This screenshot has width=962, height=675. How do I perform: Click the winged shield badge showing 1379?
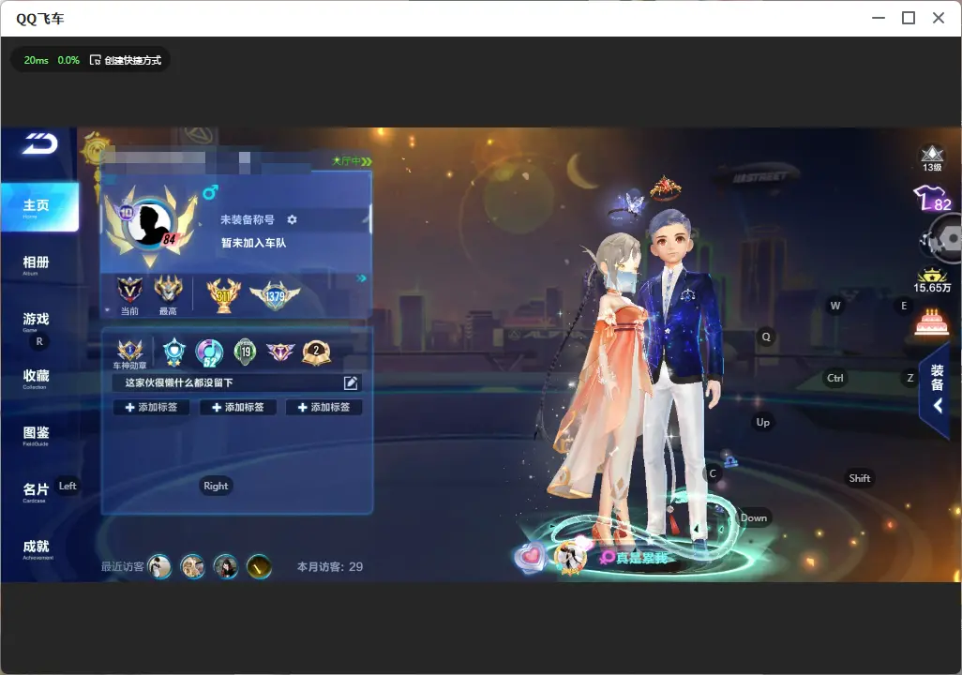tap(275, 295)
